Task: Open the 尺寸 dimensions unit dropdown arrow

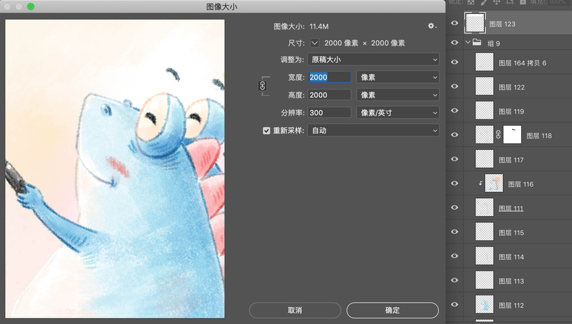Action: pos(315,43)
